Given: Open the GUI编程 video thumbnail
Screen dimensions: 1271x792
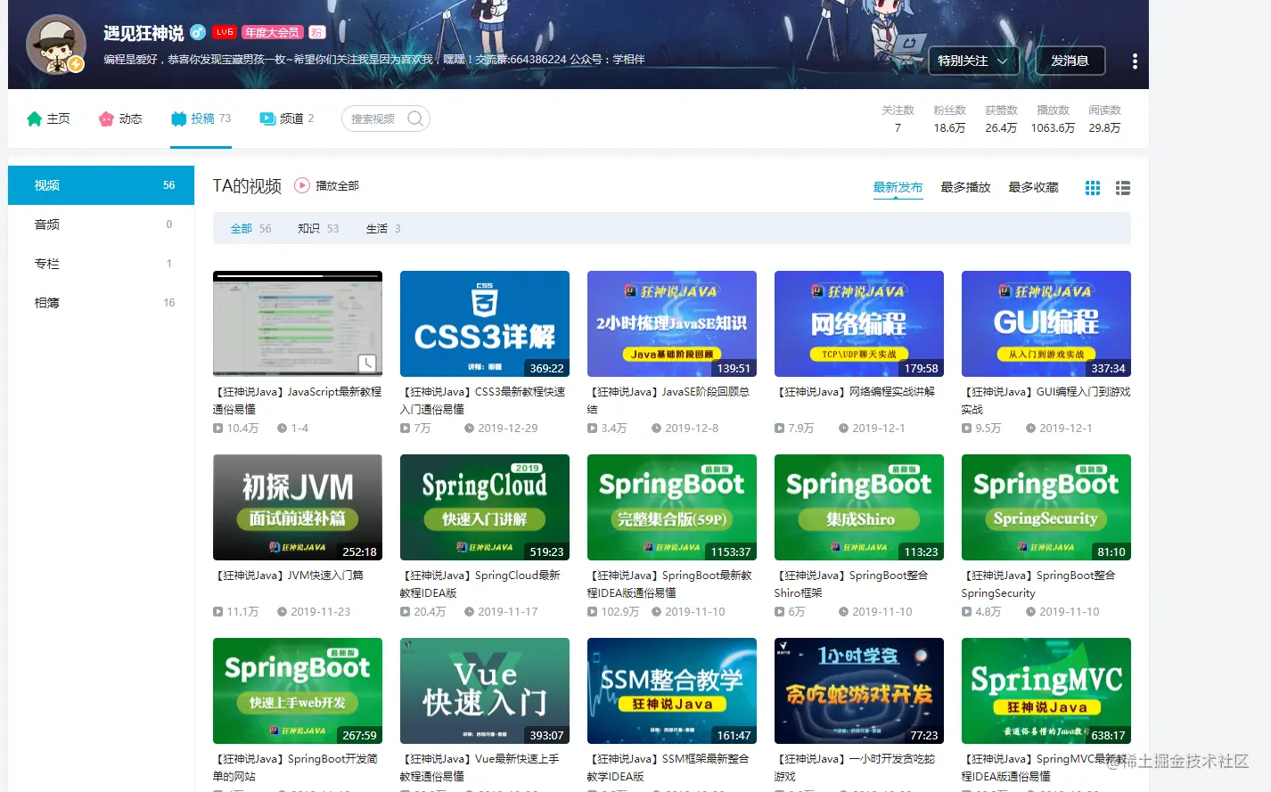Looking at the screenshot, I should tap(1046, 323).
